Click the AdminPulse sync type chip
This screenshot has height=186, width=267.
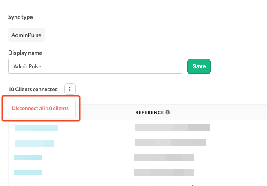pyautogui.click(x=26, y=35)
